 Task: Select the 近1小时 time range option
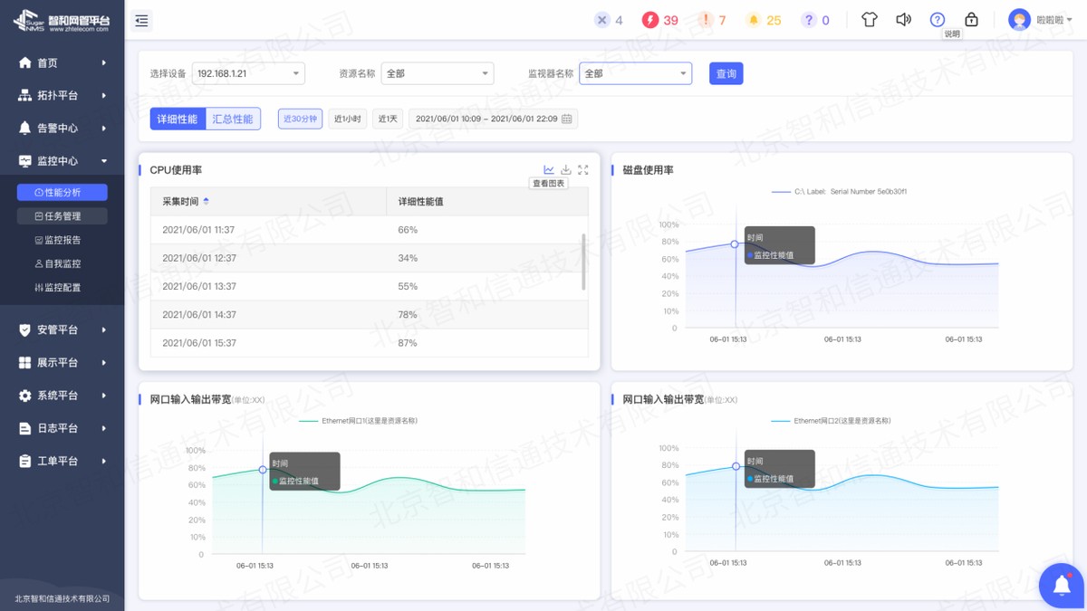click(x=346, y=118)
